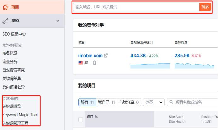Open 反向链接差异 in sidebar
The width and height of the screenshot is (218, 130).
point(14,87)
